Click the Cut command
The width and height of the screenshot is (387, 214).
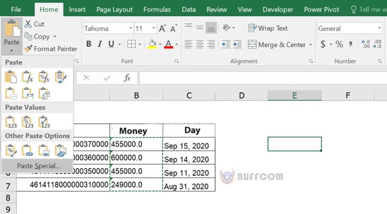point(34,24)
